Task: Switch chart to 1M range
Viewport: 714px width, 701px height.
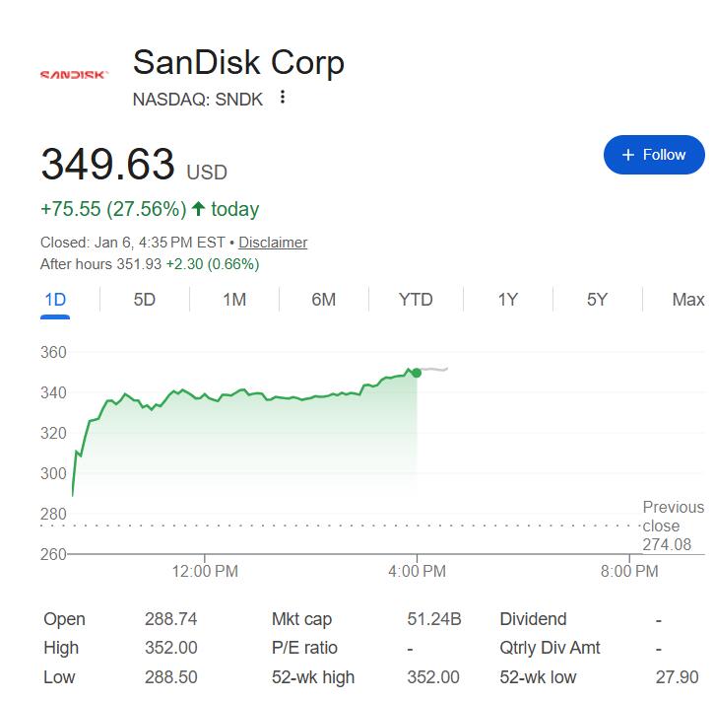Action: [x=234, y=300]
